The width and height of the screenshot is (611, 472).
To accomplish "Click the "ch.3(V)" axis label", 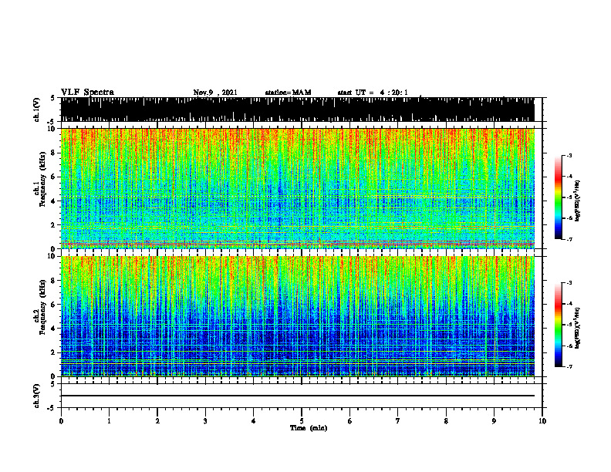I will [x=37, y=396].
